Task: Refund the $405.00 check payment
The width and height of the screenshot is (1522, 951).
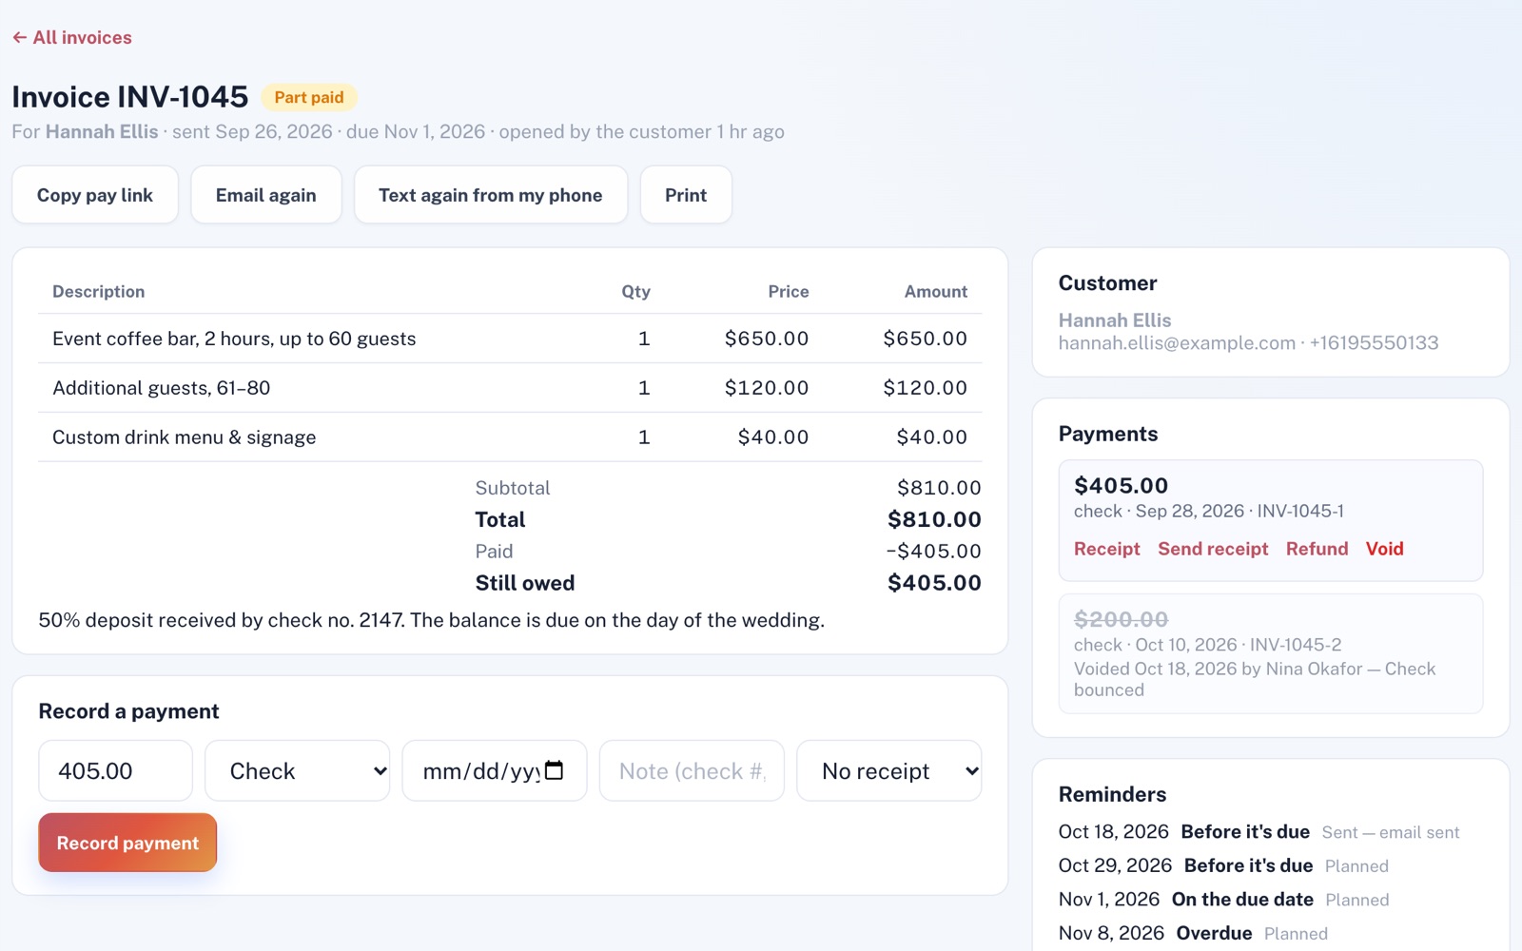Action: pyautogui.click(x=1317, y=549)
